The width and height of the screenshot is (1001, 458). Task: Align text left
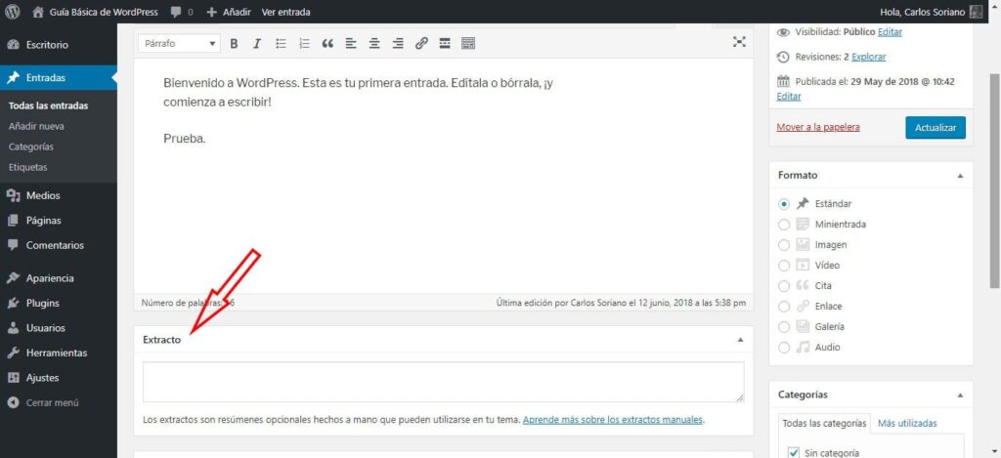[x=351, y=43]
